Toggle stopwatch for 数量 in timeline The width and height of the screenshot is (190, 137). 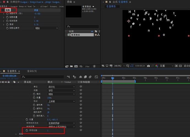[x=34, y=98]
